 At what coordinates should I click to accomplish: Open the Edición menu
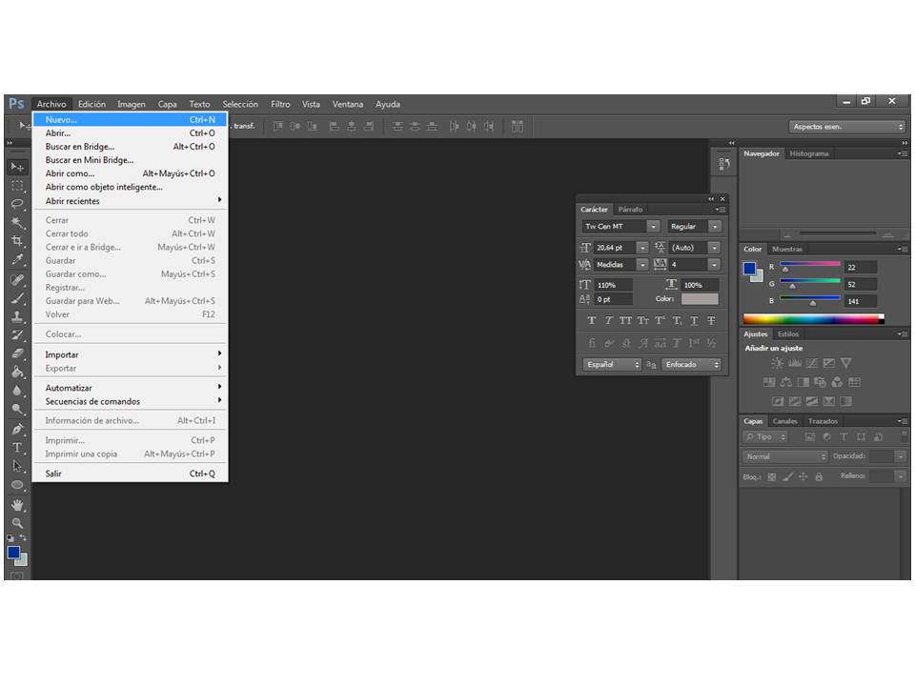coord(91,104)
